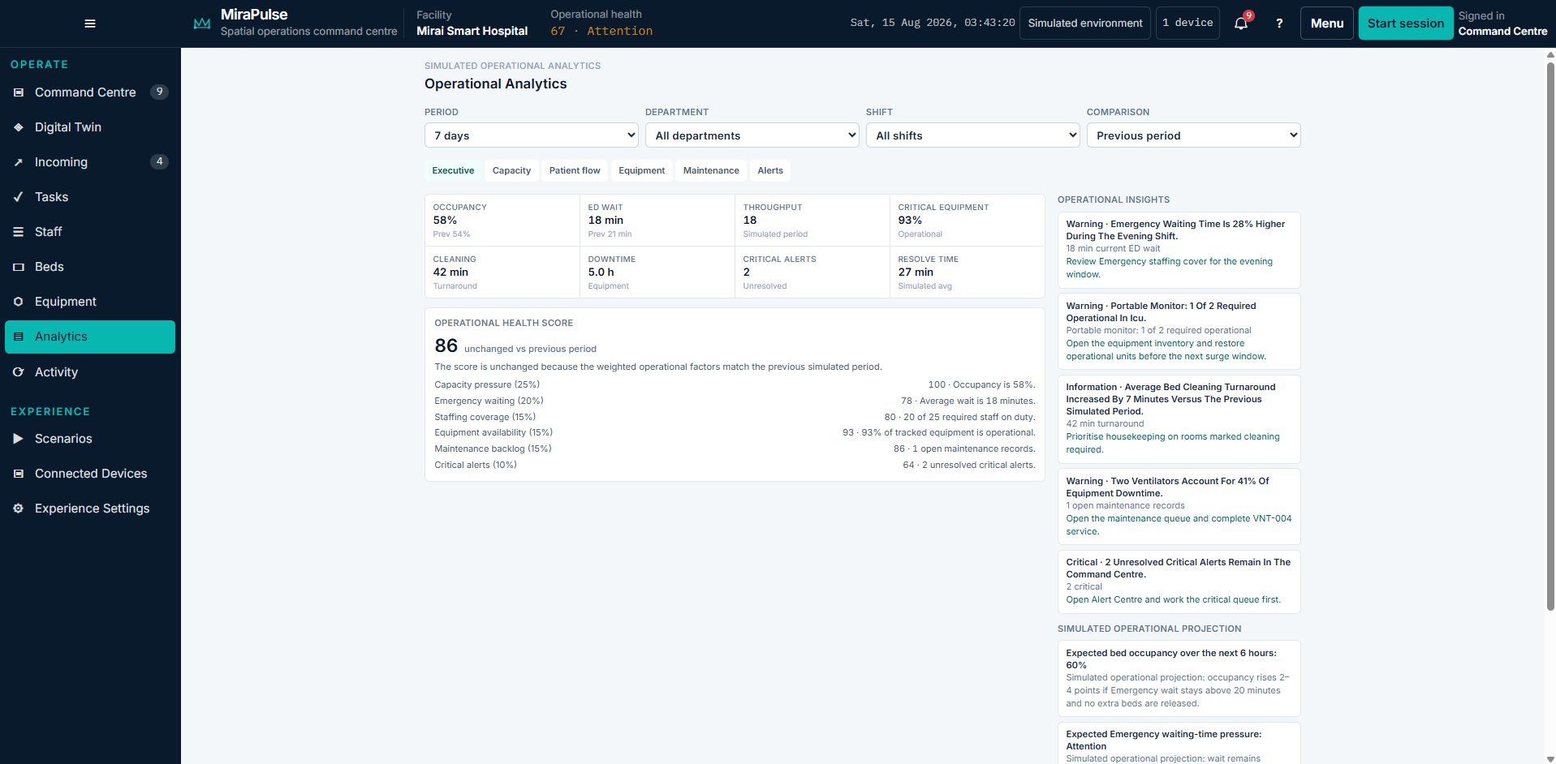This screenshot has height=764, width=1556.
Task: Click the Maintenance backlog (15%) row
Action: pos(735,449)
